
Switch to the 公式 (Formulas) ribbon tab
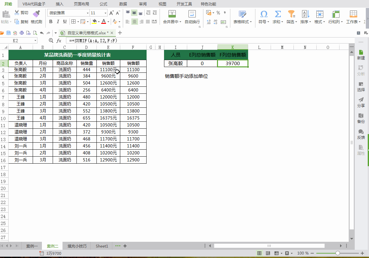pyautogui.click(x=103, y=4)
